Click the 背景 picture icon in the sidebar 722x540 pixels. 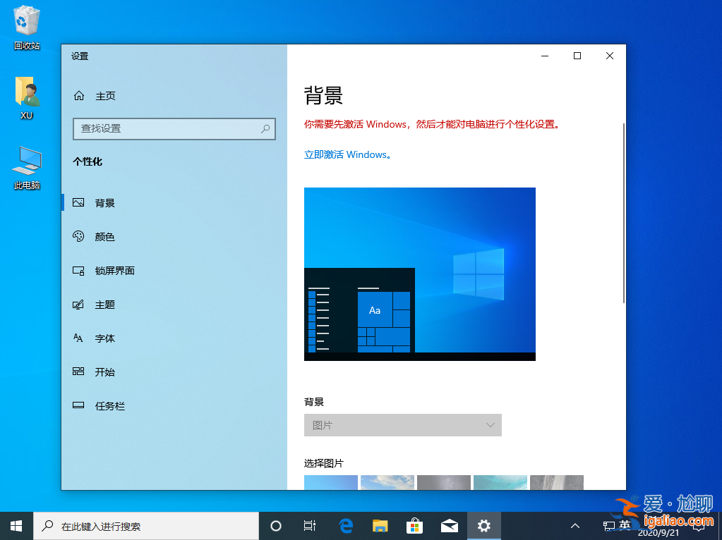click(x=79, y=202)
